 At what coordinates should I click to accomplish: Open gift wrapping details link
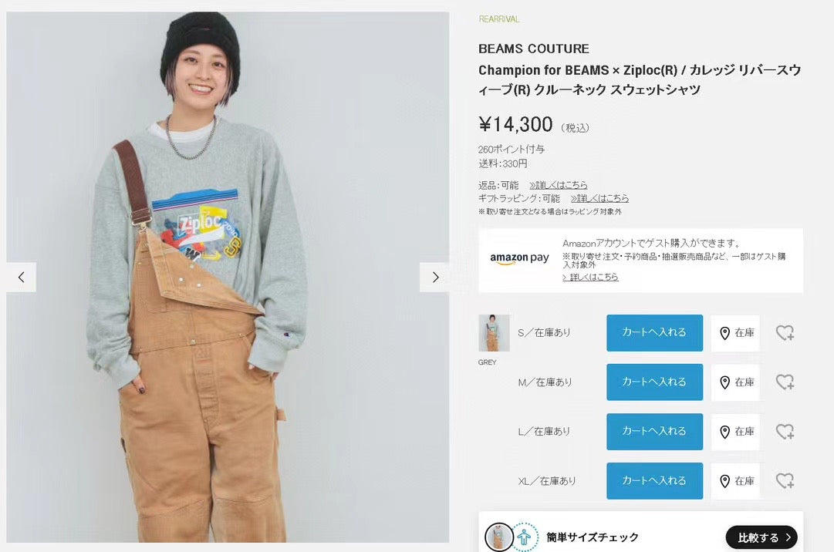click(599, 198)
